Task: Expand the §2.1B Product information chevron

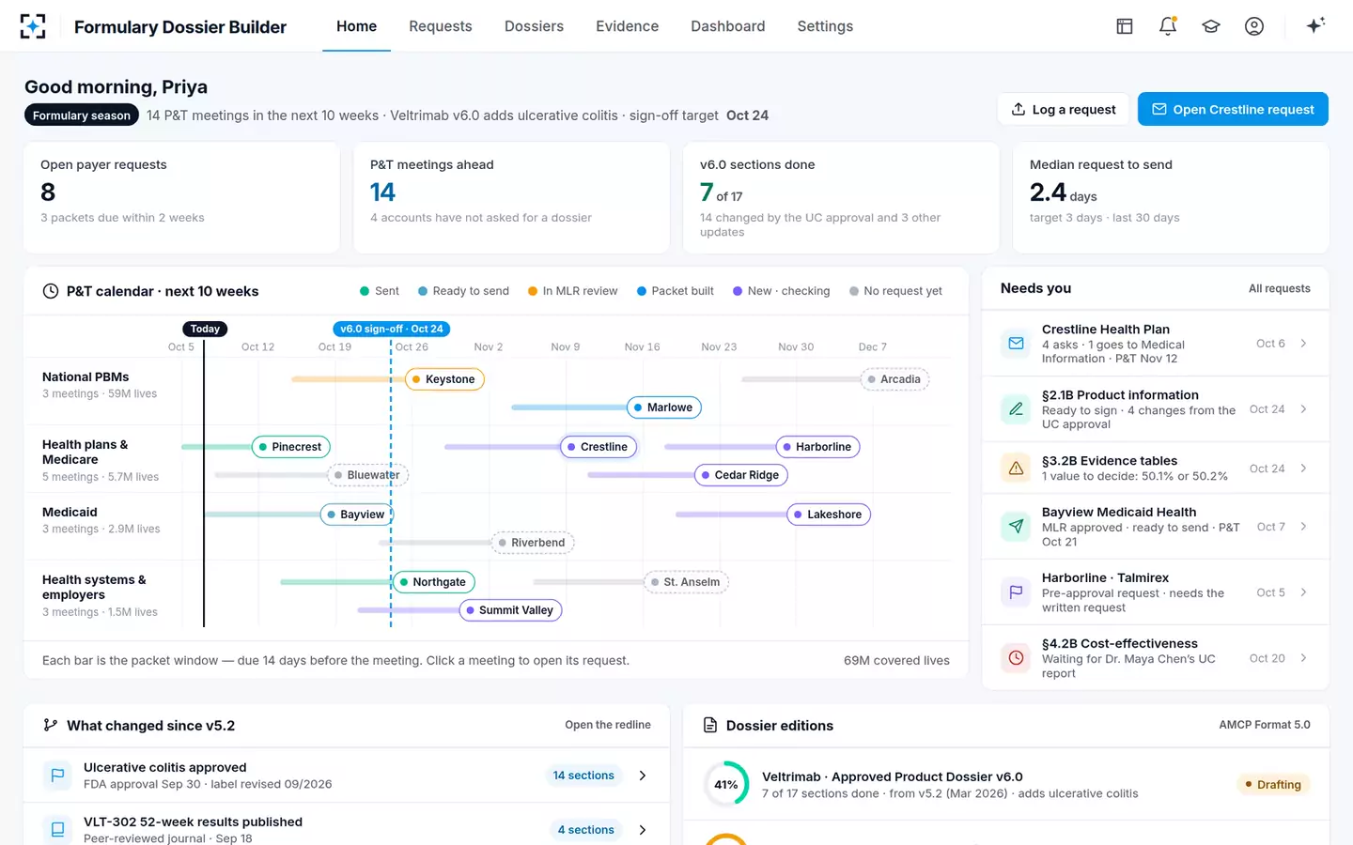Action: point(1303,409)
